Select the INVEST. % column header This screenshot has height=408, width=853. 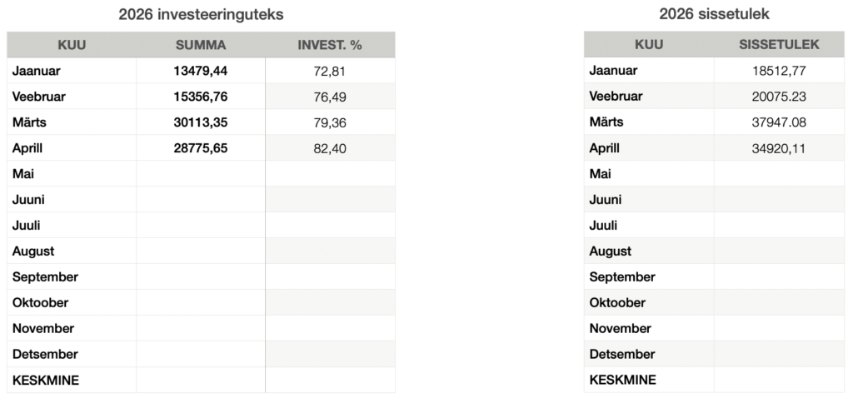(330, 45)
